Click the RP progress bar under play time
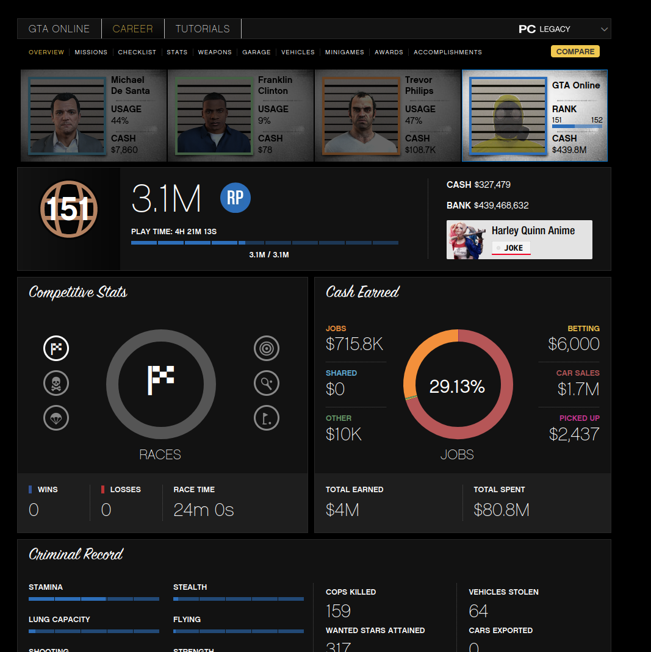 [x=264, y=243]
